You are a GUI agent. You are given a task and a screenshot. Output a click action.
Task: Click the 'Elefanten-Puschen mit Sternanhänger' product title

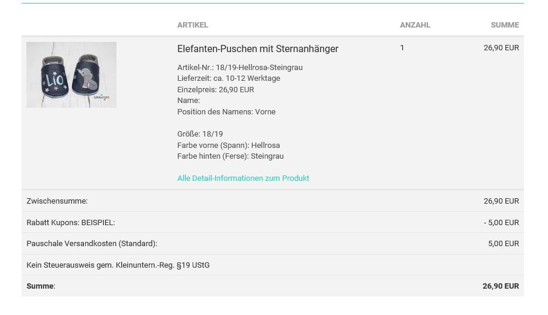click(257, 49)
